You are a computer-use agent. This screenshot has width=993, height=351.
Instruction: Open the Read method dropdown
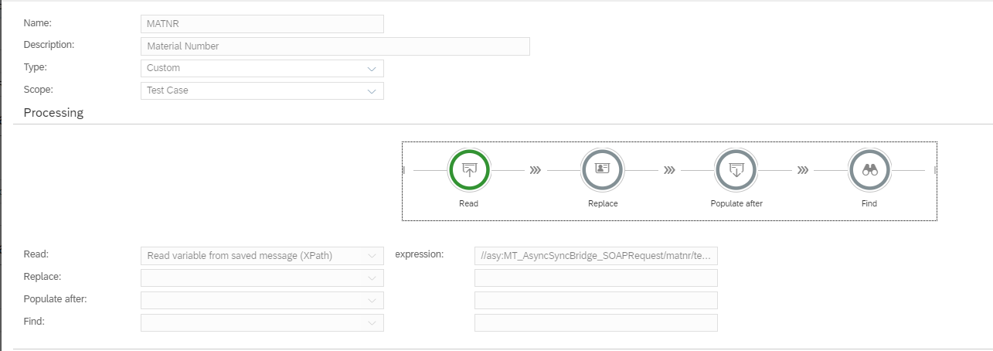[262, 256]
